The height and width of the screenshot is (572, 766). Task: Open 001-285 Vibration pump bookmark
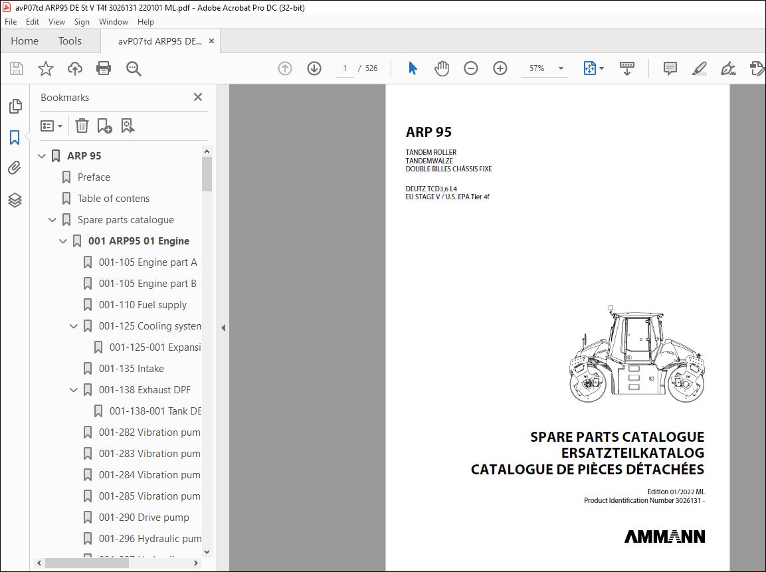click(x=149, y=496)
